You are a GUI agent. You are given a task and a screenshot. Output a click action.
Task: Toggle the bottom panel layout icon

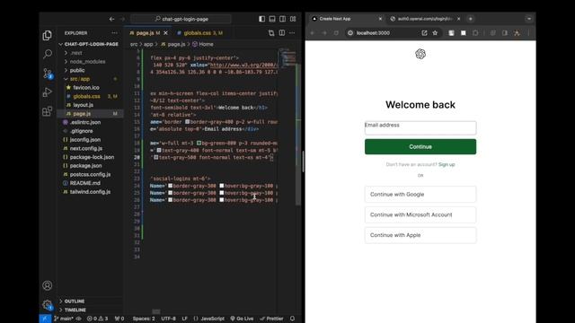pos(272,19)
